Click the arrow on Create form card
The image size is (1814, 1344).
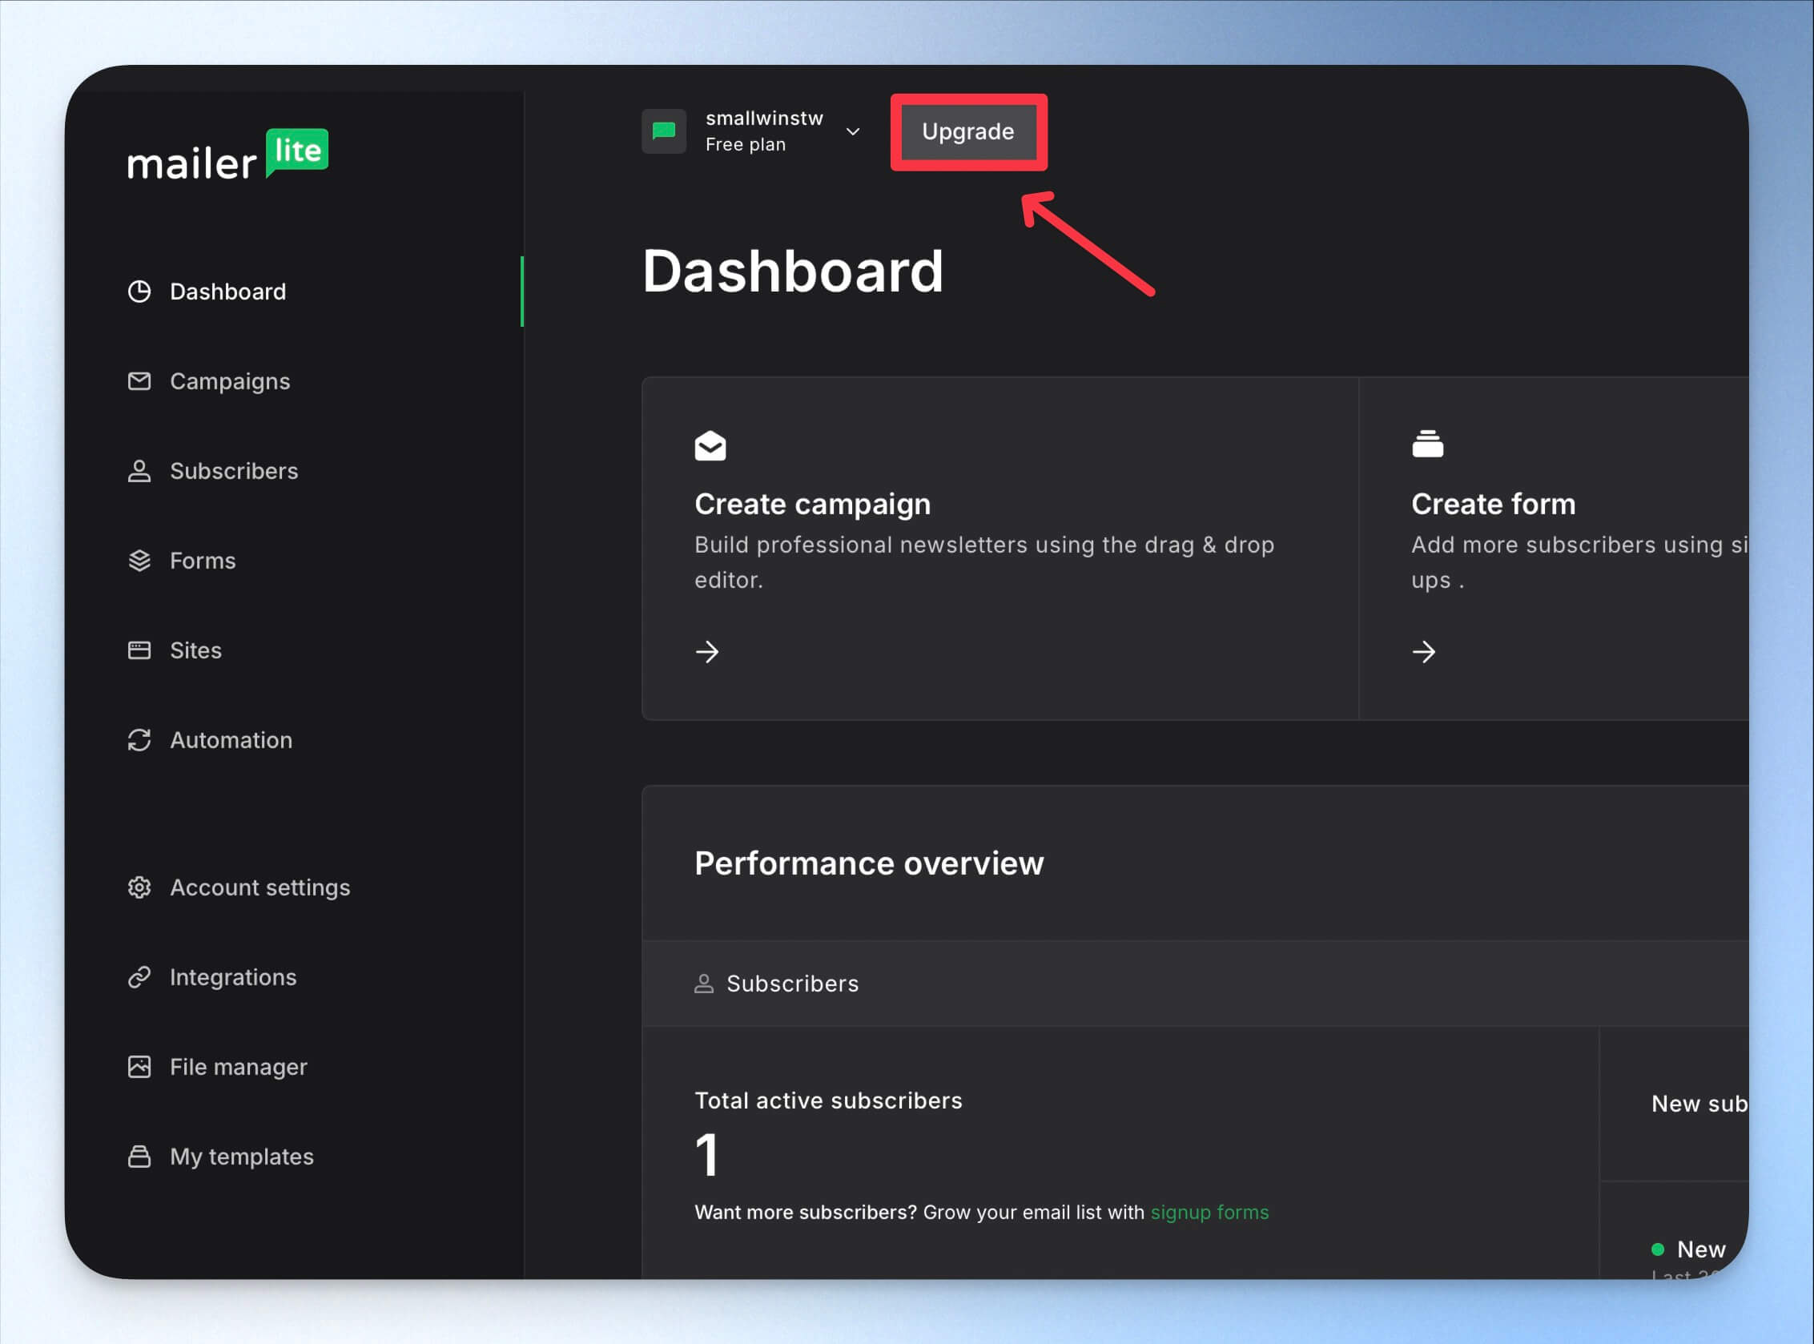[x=1423, y=652]
